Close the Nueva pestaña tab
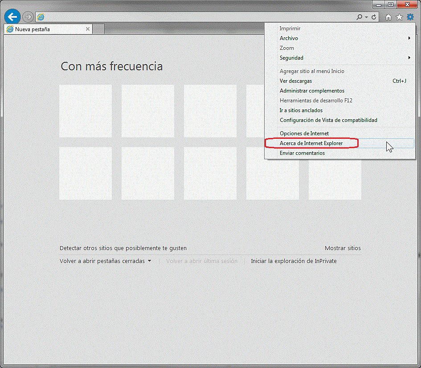 pyautogui.click(x=87, y=29)
